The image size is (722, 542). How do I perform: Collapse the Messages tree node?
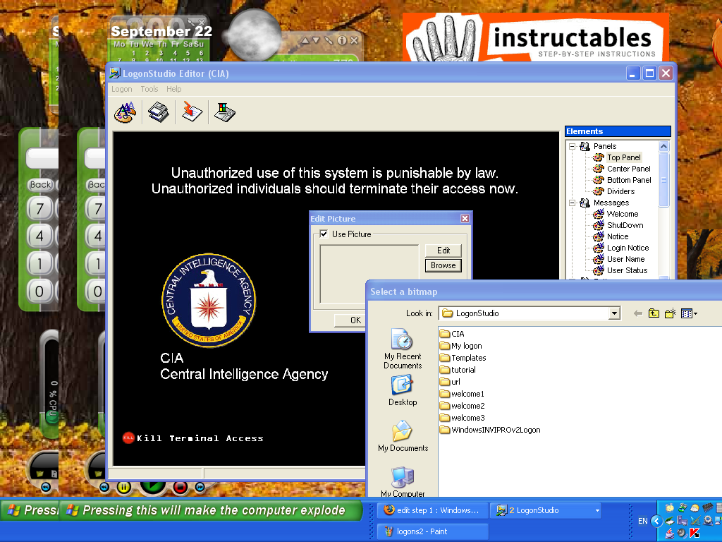573,203
